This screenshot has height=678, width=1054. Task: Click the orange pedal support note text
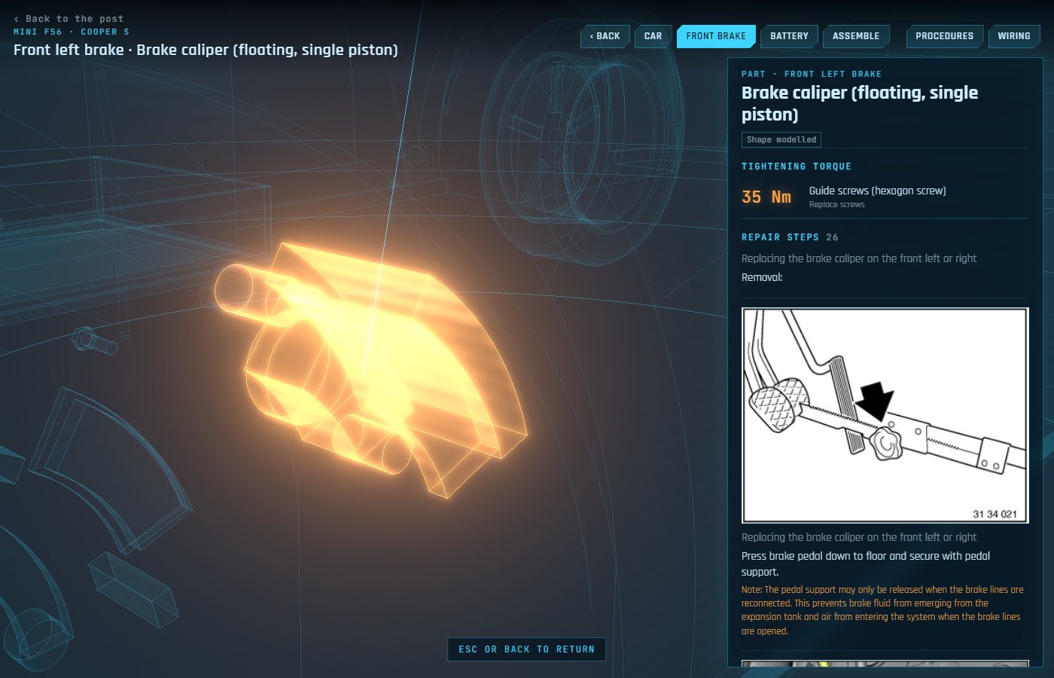pyautogui.click(x=882, y=610)
